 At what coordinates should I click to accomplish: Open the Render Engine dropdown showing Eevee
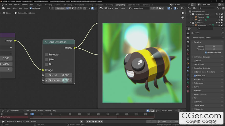[214, 38]
